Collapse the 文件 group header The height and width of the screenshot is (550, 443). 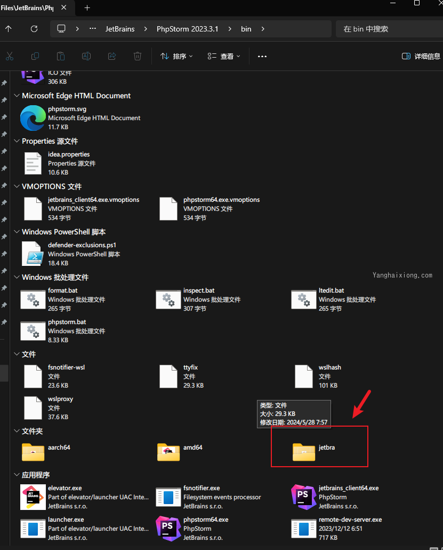pyautogui.click(x=17, y=354)
